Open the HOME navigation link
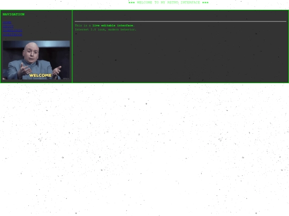This screenshot has width=289, height=216. (x=7, y=22)
